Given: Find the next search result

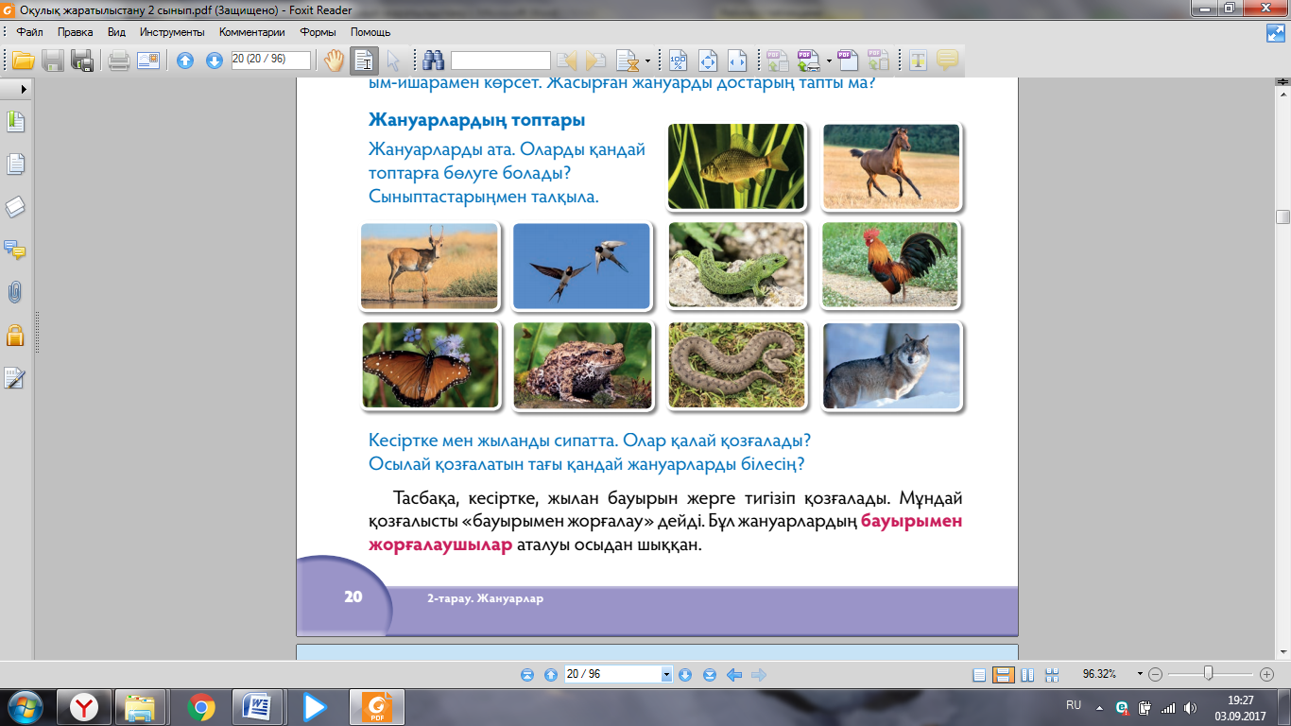Looking at the screenshot, I should (x=595, y=60).
